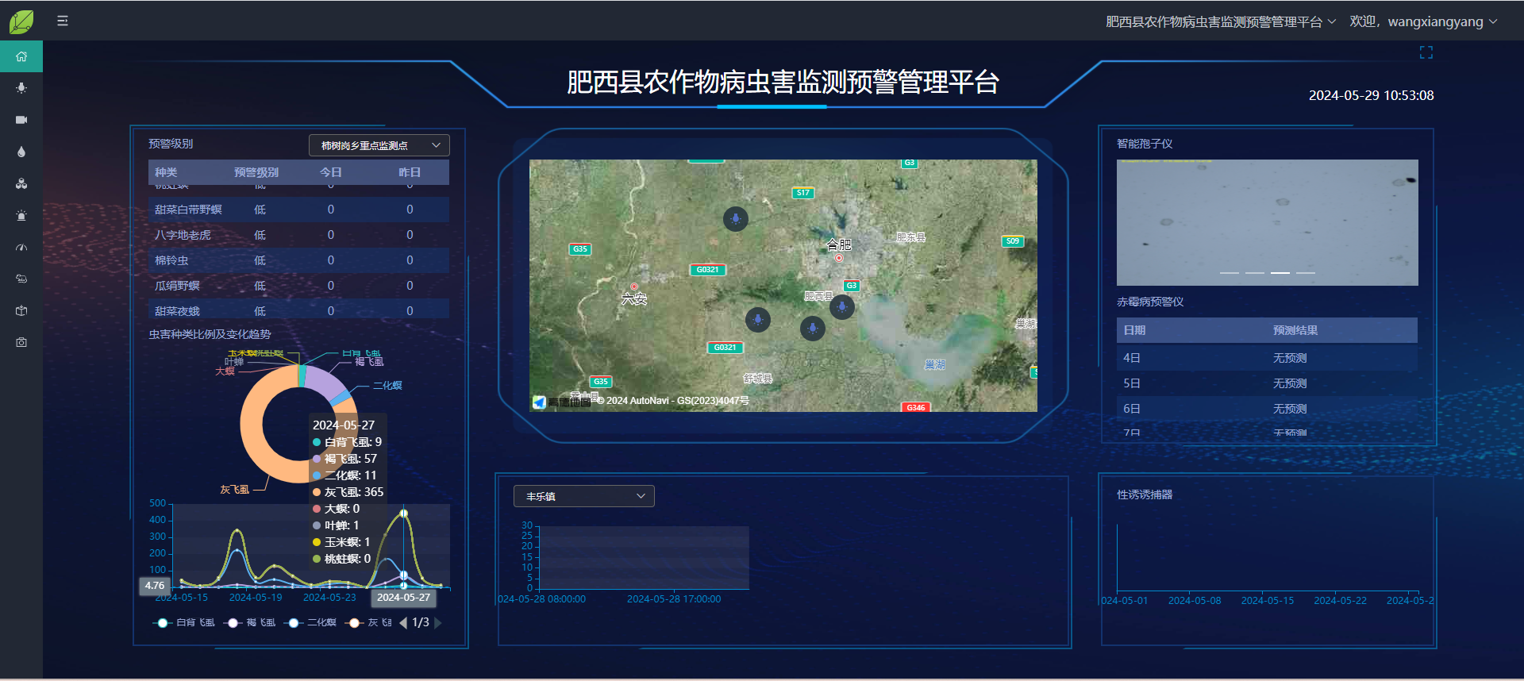Click the green leaf logo
1524x681 pixels.
pos(21,21)
